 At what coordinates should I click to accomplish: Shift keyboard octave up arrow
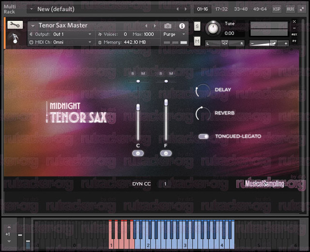(9, 227)
